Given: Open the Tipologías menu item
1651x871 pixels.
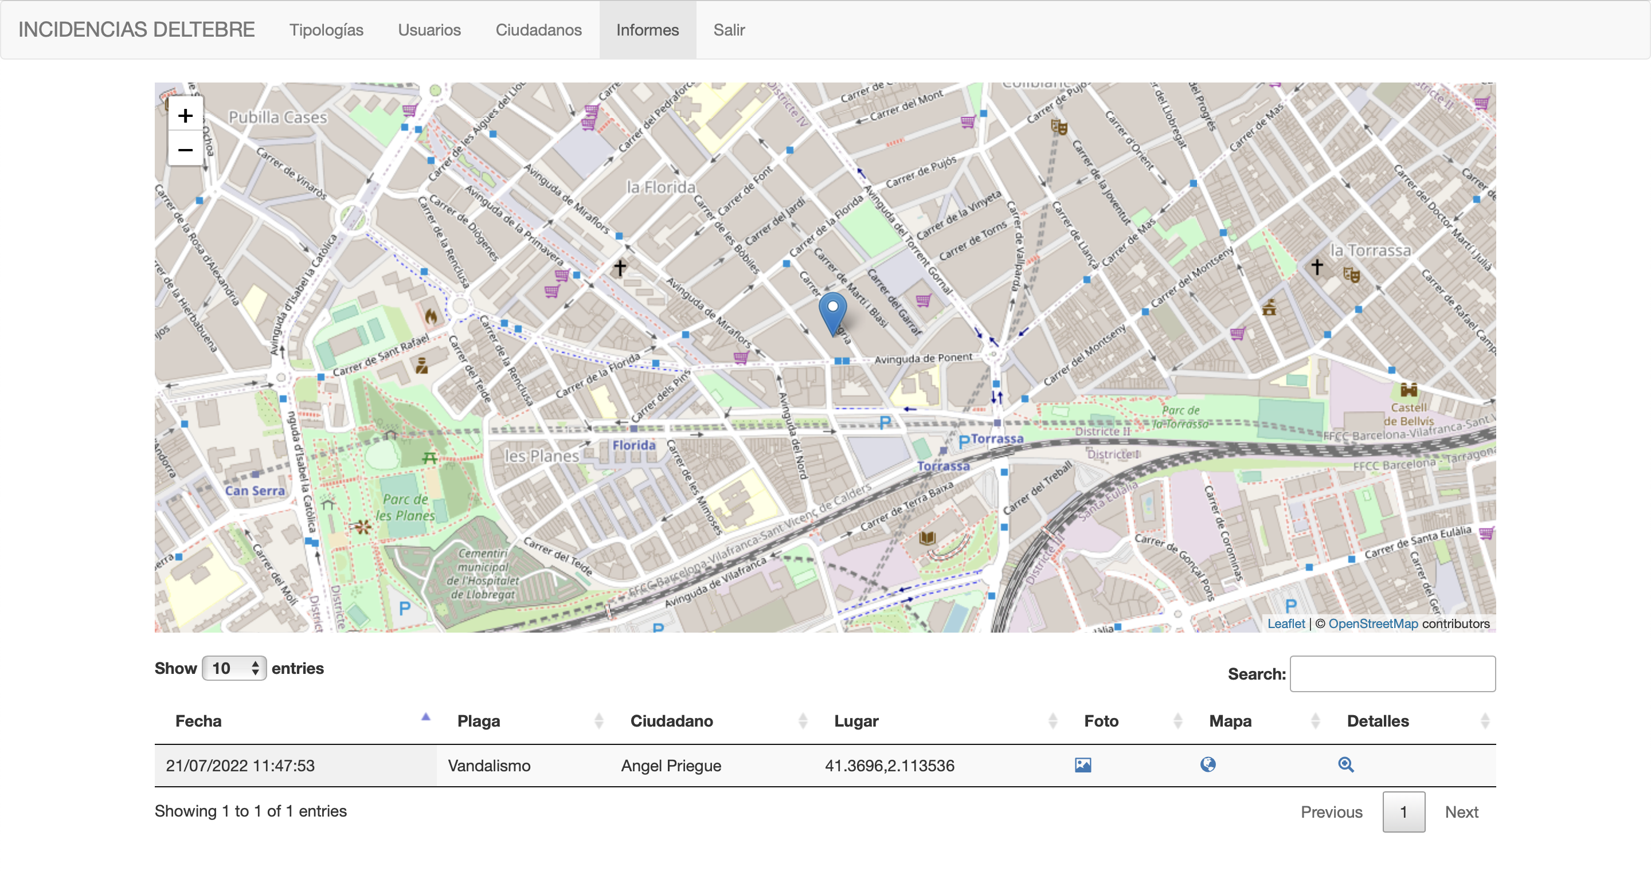Looking at the screenshot, I should [x=326, y=30].
